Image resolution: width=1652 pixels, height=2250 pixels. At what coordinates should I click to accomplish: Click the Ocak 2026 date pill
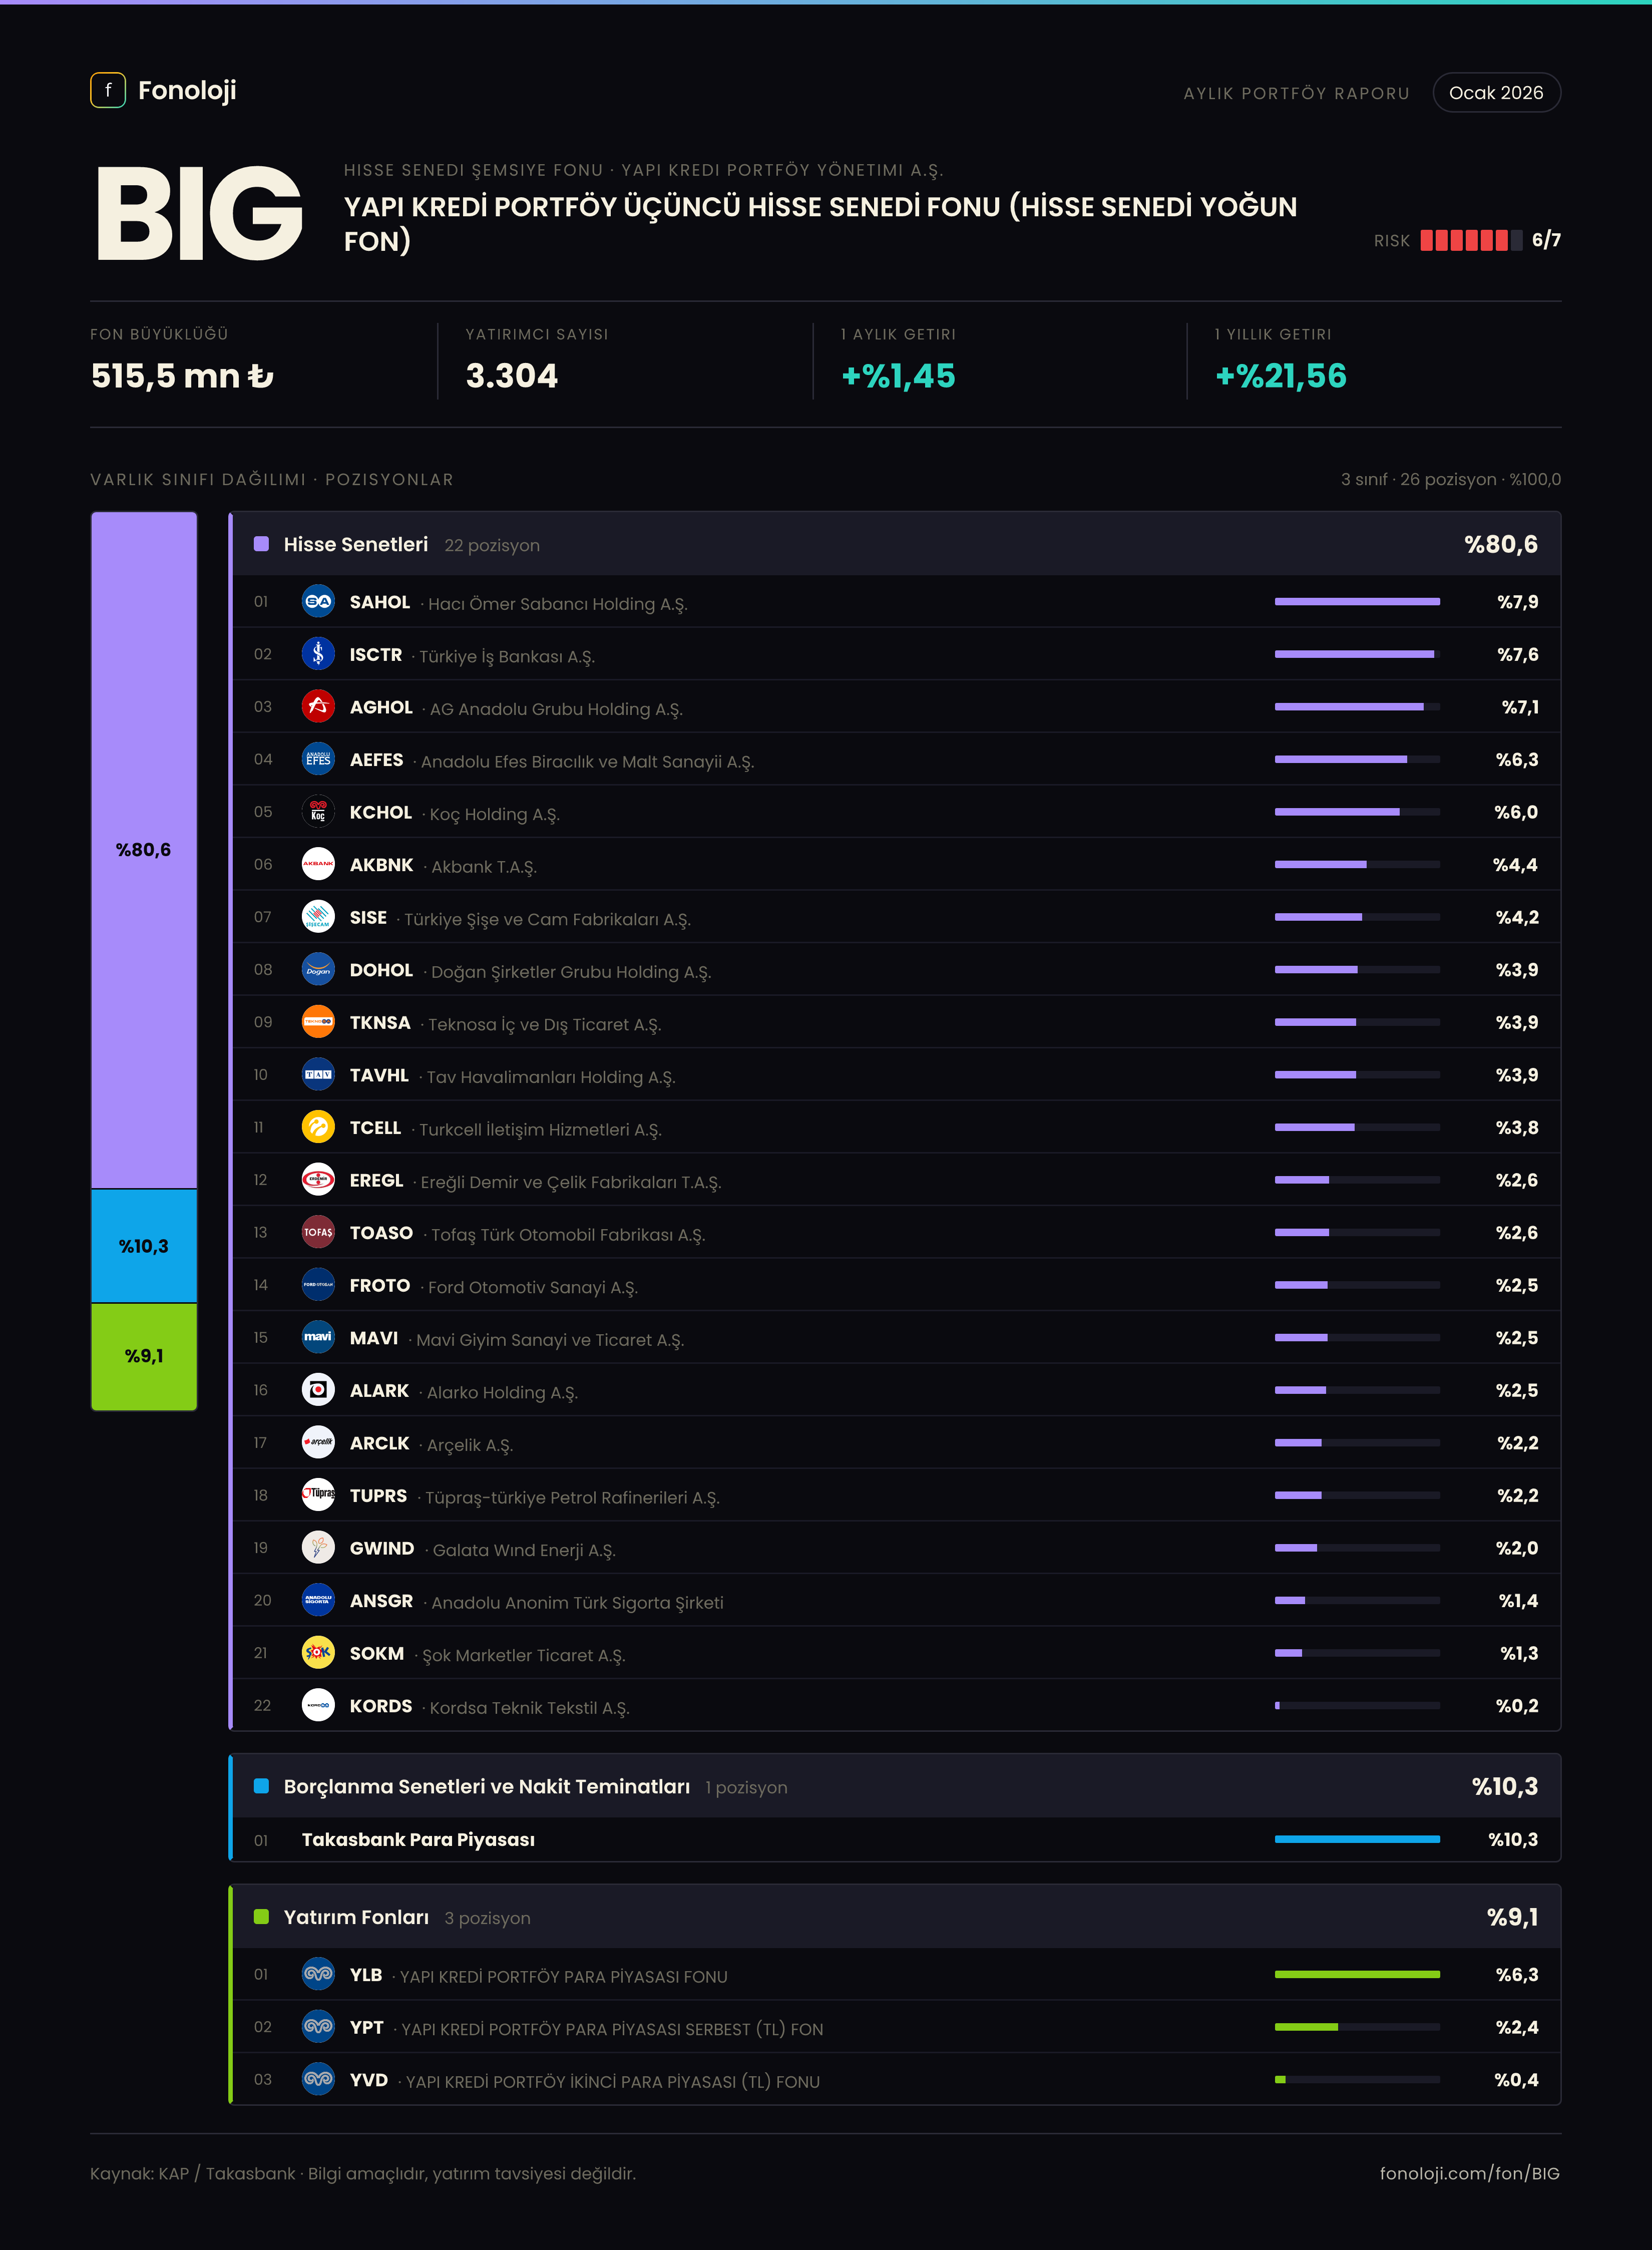coord(1496,92)
